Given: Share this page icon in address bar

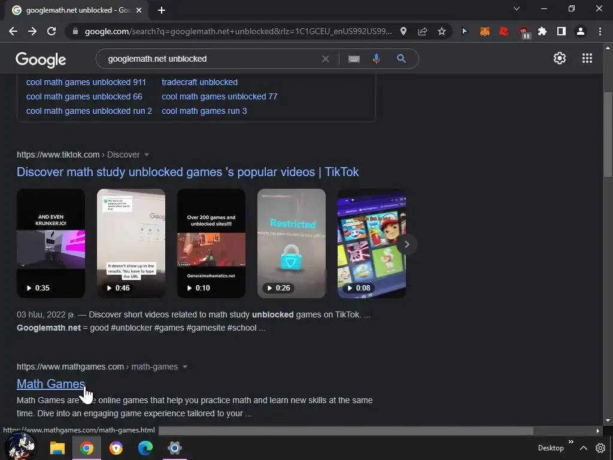Looking at the screenshot, I should pyautogui.click(x=423, y=31).
